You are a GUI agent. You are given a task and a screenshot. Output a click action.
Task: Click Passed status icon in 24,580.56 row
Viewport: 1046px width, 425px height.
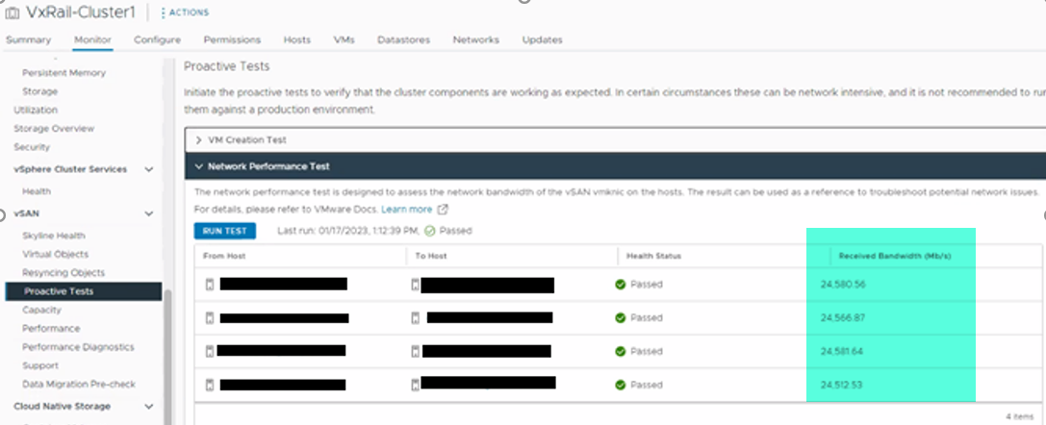tap(621, 285)
